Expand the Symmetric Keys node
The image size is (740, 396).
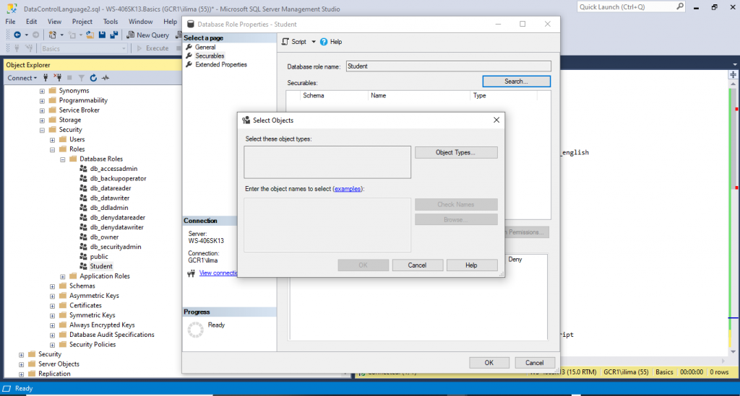coord(52,315)
